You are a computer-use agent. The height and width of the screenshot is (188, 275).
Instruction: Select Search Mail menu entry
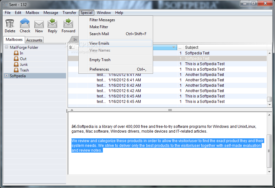pos(116,34)
